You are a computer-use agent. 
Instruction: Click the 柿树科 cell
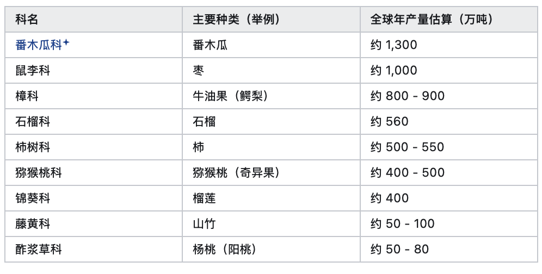tap(94, 147)
